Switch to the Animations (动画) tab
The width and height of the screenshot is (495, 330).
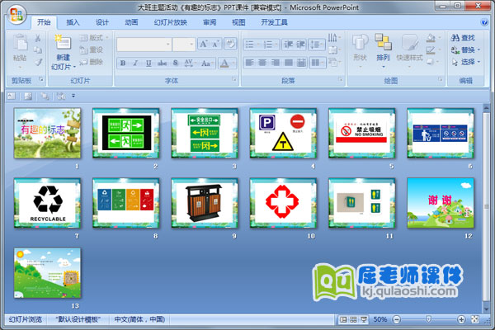[131, 22]
